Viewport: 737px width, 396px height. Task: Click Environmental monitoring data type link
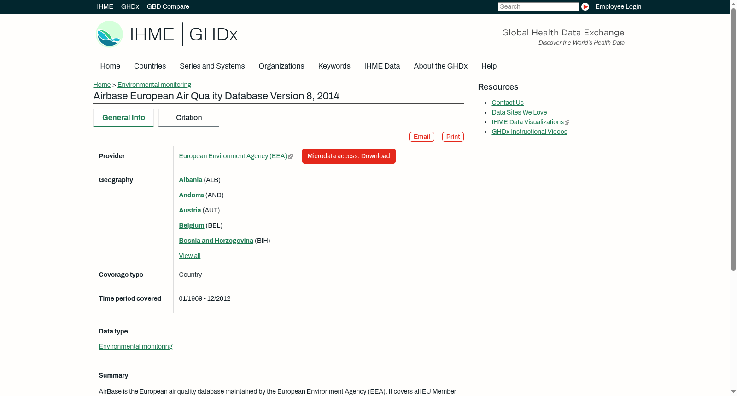135,346
